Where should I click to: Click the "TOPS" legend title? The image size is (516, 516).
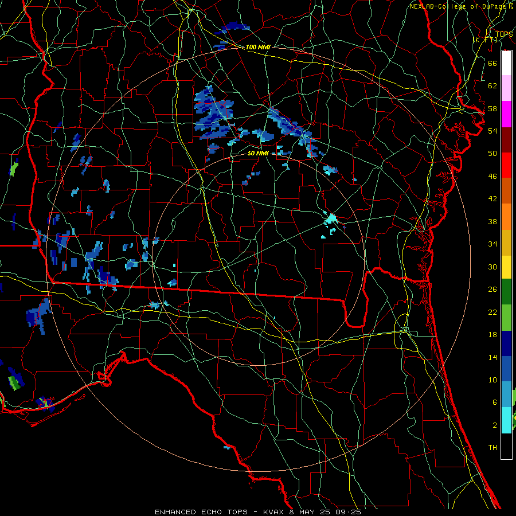(x=504, y=34)
